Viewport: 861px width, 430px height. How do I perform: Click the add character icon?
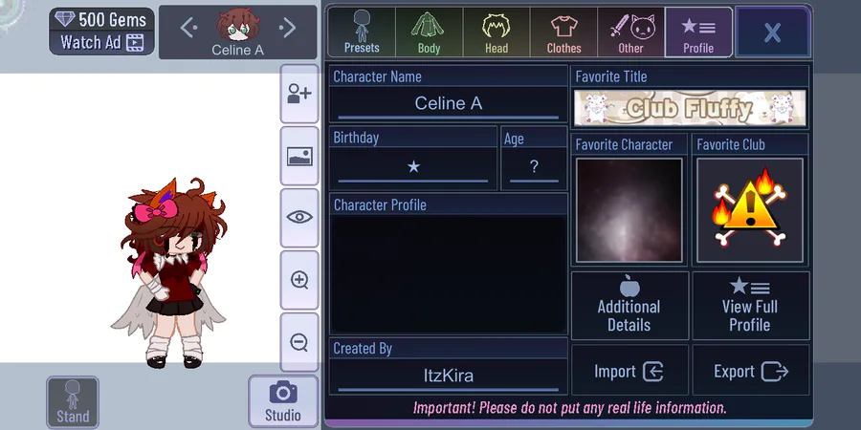[299, 95]
